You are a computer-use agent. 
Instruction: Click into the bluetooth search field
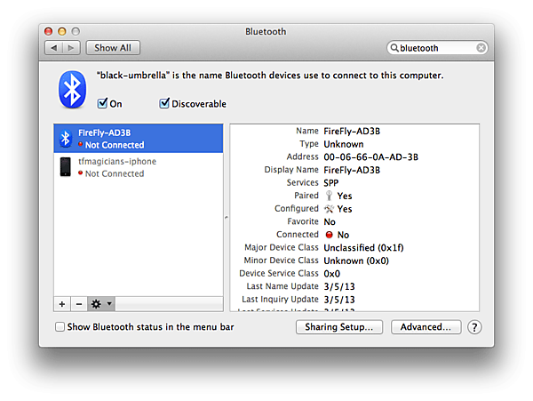[x=435, y=48]
